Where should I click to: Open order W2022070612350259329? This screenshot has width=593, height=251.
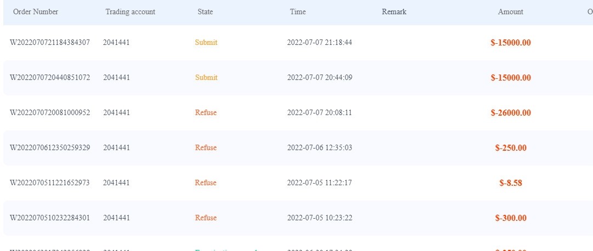coord(50,147)
